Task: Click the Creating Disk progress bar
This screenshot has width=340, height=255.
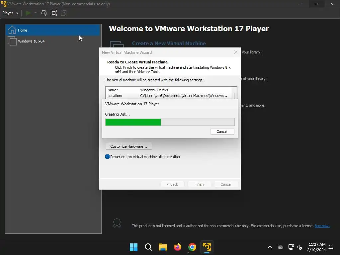Action: 170,122
